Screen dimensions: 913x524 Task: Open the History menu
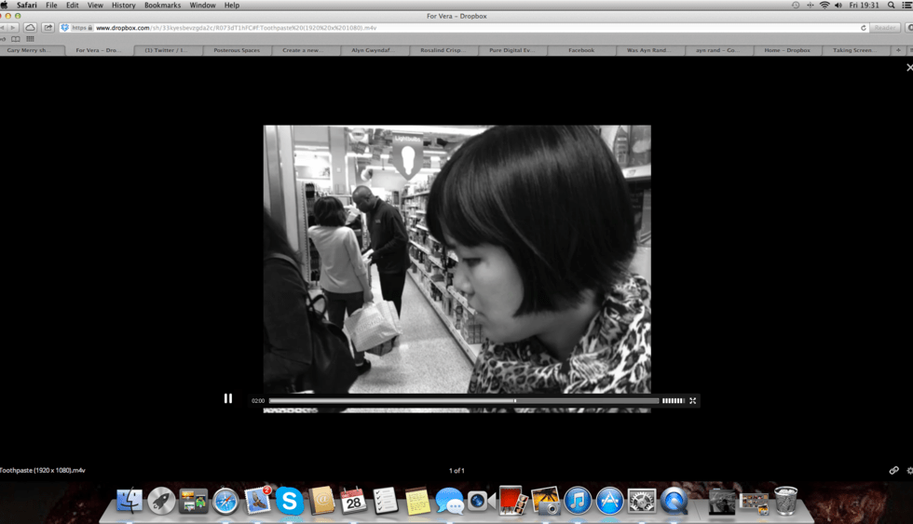click(123, 6)
